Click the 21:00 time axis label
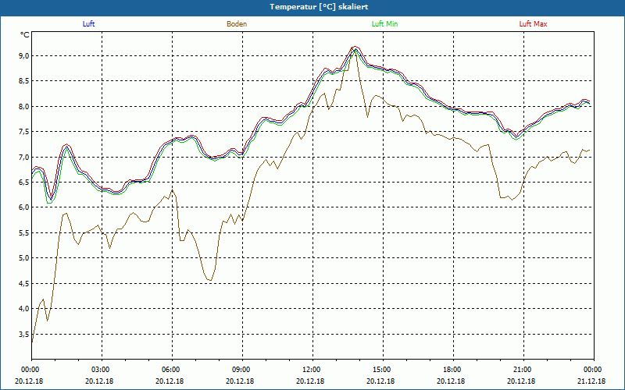The width and height of the screenshot is (625, 390). (x=523, y=370)
